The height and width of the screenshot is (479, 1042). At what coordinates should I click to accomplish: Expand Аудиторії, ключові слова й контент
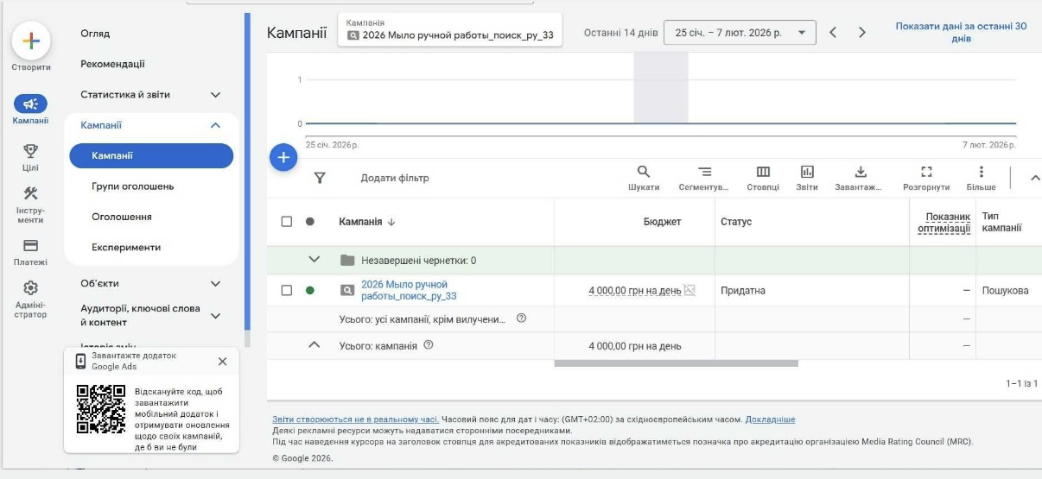click(x=216, y=316)
